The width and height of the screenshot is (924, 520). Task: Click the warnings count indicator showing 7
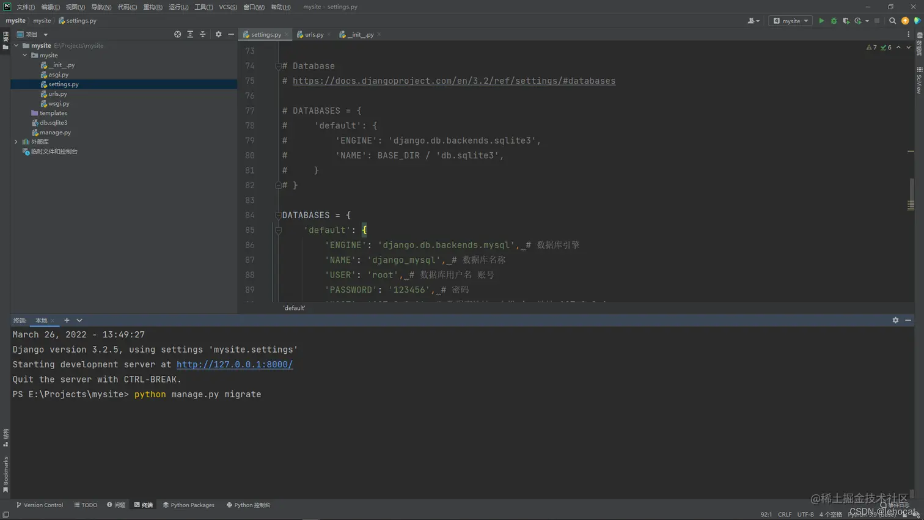click(x=871, y=47)
